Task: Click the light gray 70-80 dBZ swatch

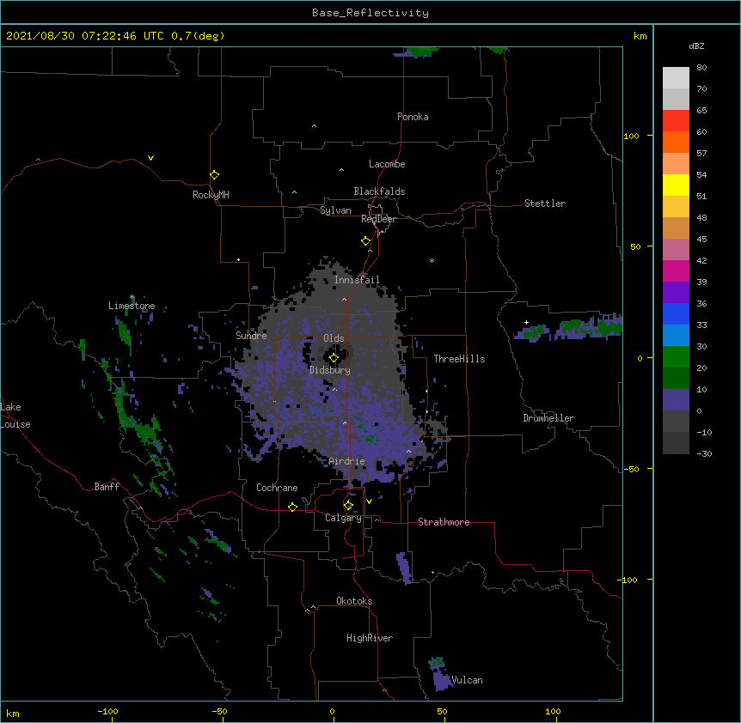Action: coord(676,78)
